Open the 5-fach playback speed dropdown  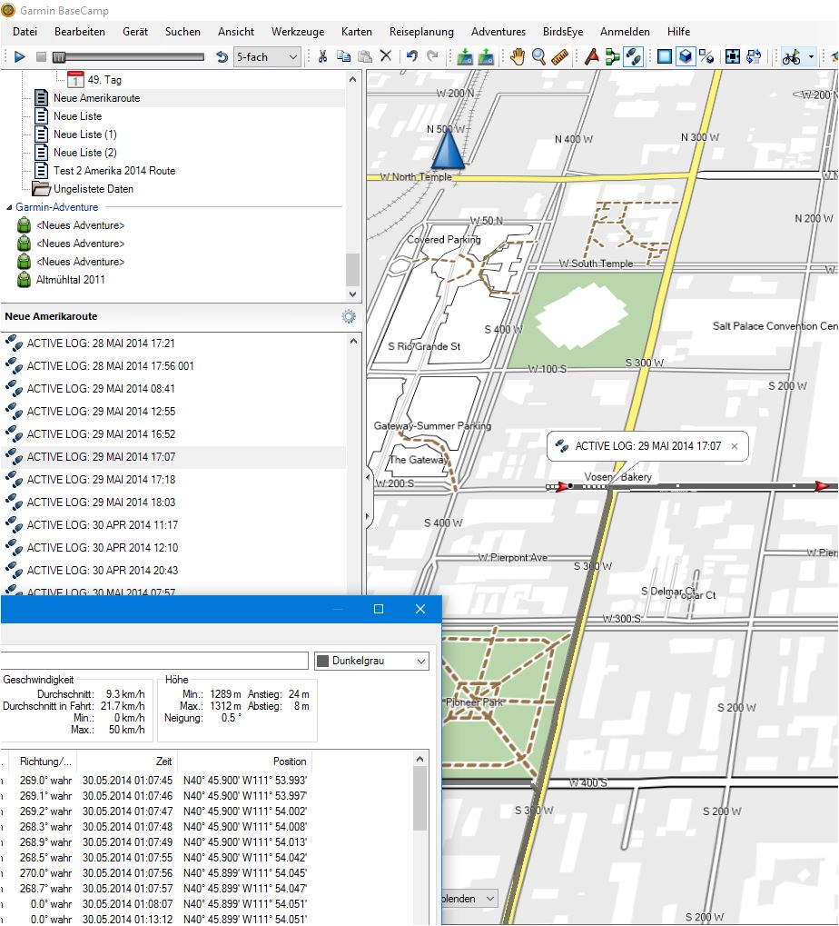pos(267,57)
